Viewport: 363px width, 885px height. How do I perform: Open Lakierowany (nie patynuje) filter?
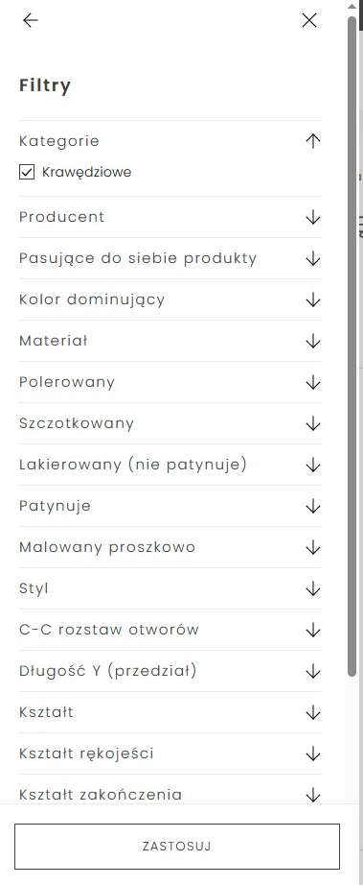tap(170, 465)
